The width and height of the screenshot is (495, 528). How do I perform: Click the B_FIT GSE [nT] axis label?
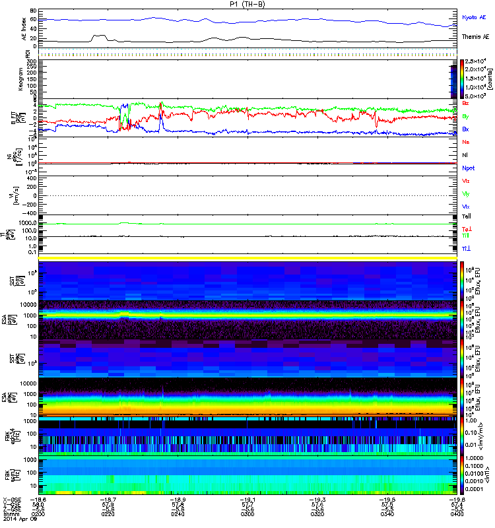click(x=18, y=117)
